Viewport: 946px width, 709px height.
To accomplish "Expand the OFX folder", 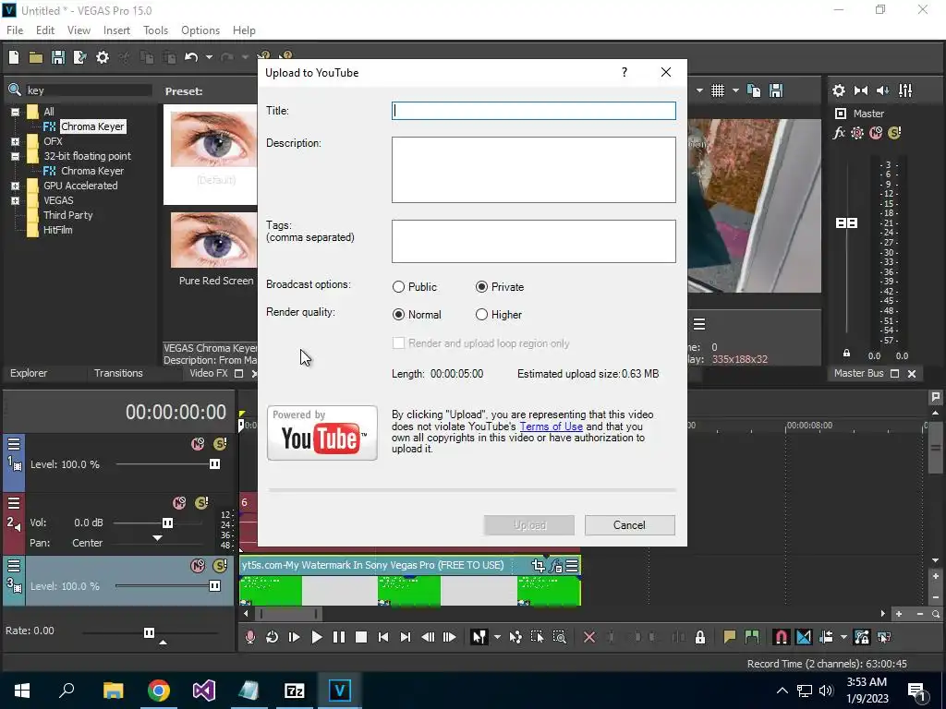I will 15,141.
